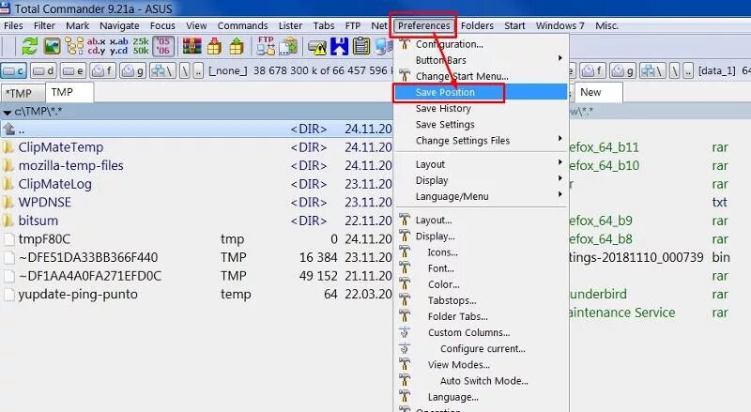Open the Commands menu
Viewport: 751px width, 412px height.
[242, 26]
